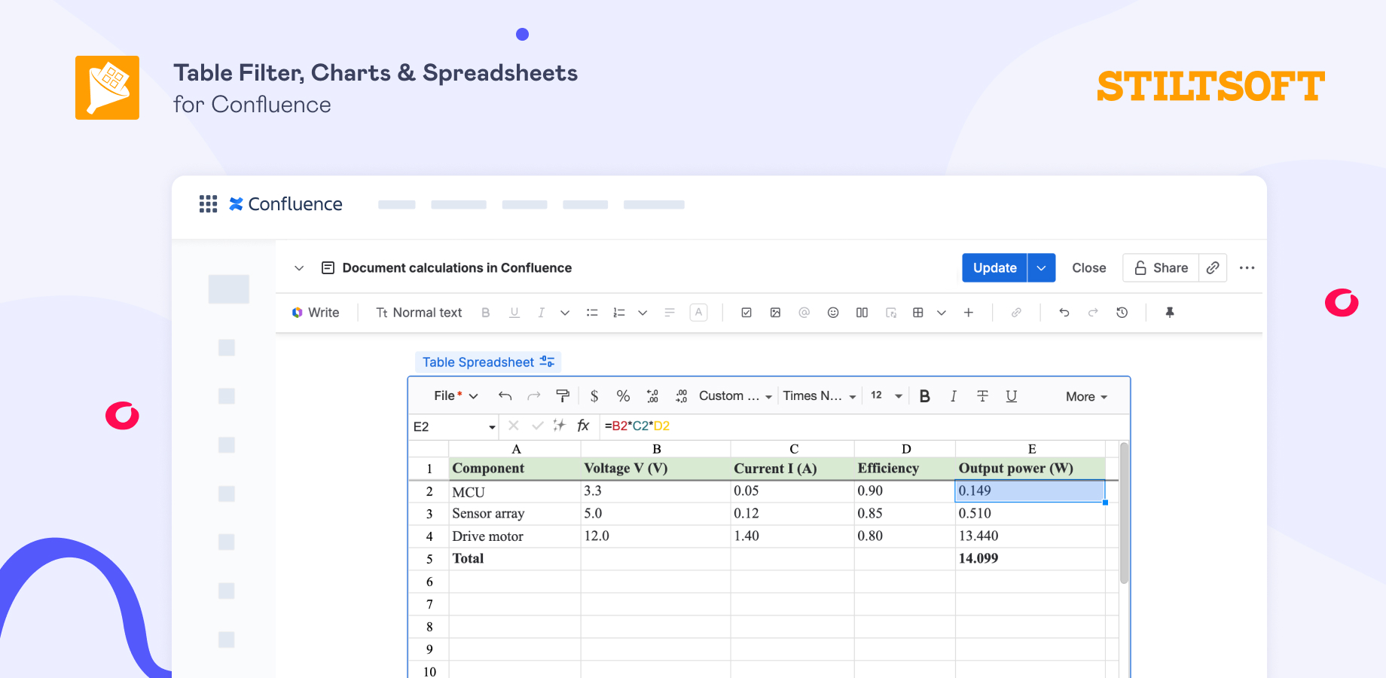This screenshot has width=1386, height=678.
Task: Expand more text formatting options chevron
Action: tap(565, 313)
